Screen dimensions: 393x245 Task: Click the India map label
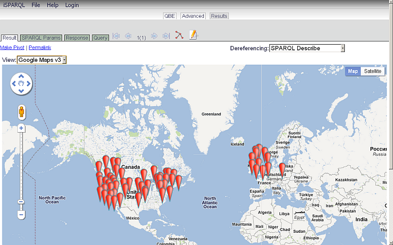tap(362, 219)
